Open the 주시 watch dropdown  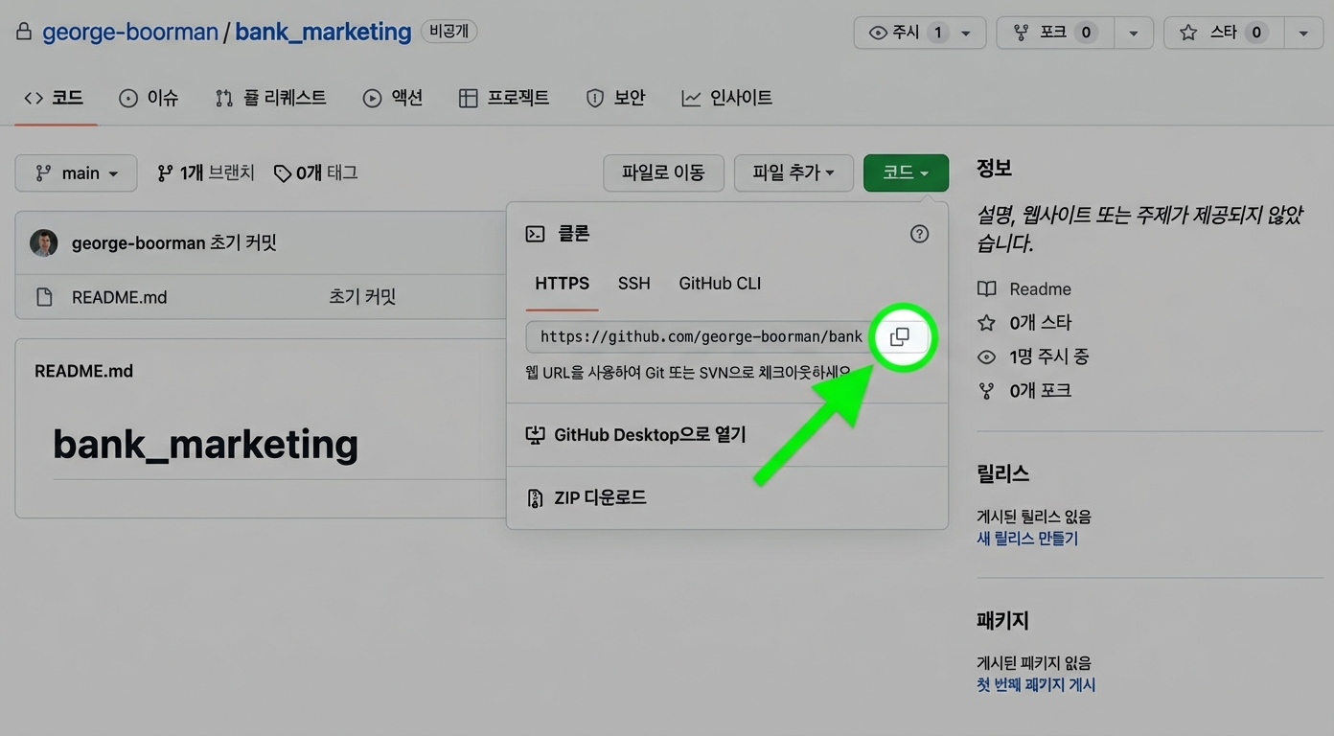tap(919, 33)
